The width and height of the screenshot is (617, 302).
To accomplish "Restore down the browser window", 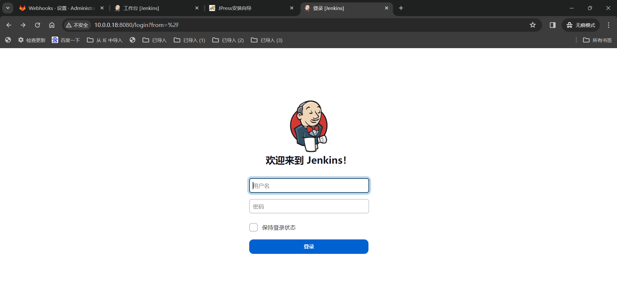I will [590, 8].
